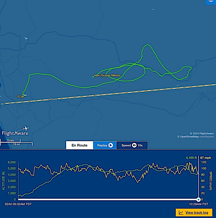Click the ALTITUDE axis label
The image size is (216, 218).
[x=3, y=181]
